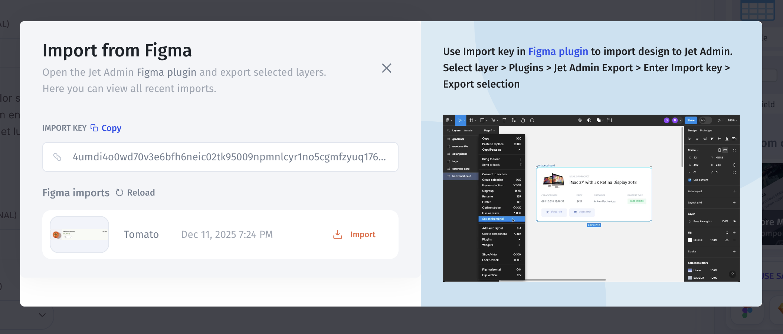This screenshot has width=783, height=334.
Task: Click the "IMPORT KEY" label
Action: [x=64, y=128]
